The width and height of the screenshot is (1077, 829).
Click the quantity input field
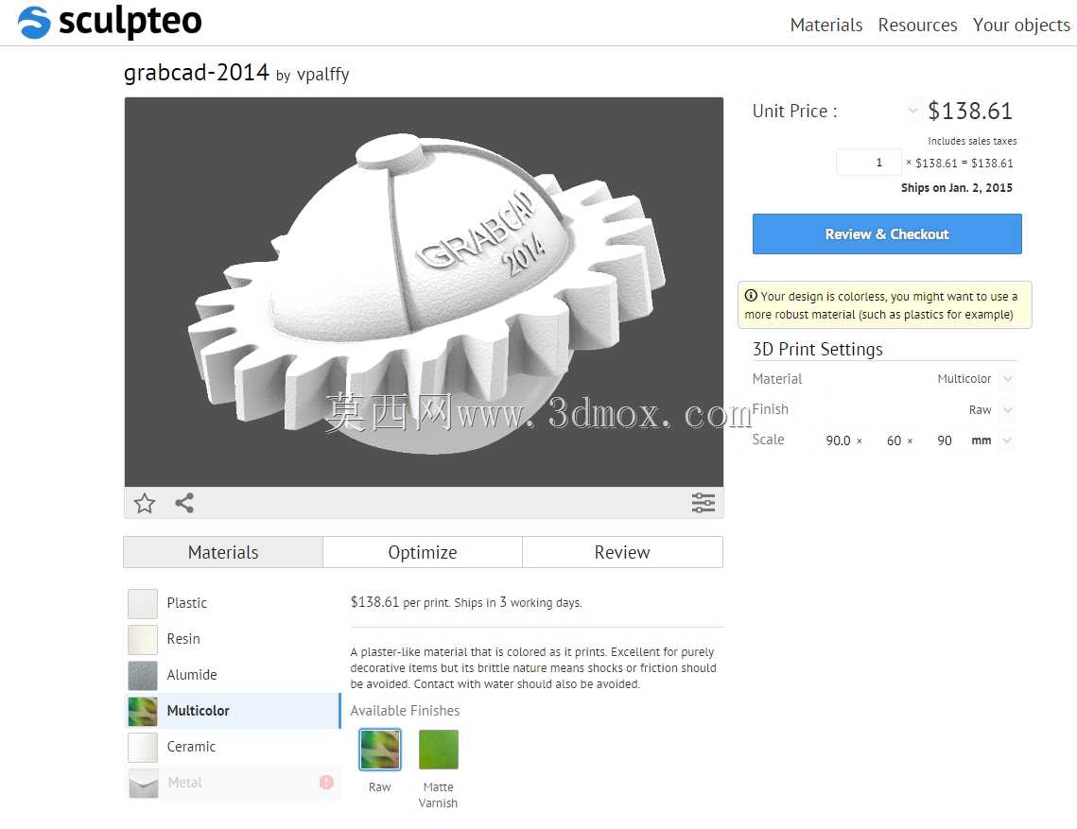coord(868,163)
